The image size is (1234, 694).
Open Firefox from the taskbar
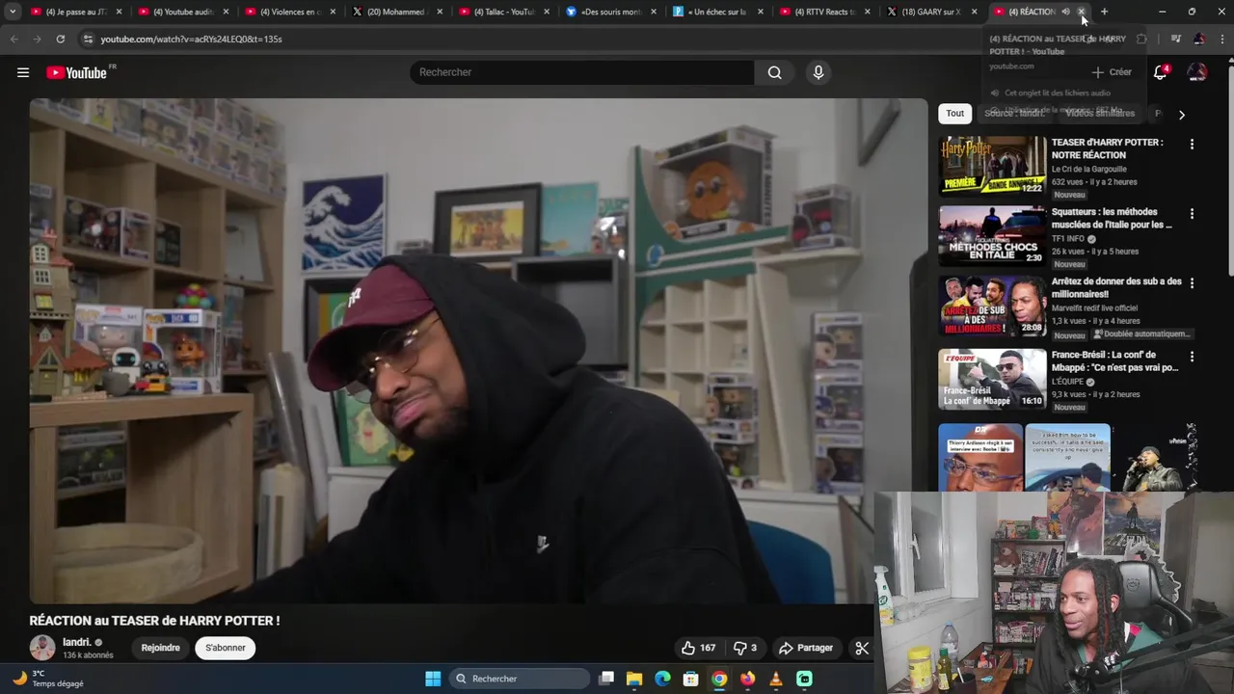click(747, 679)
